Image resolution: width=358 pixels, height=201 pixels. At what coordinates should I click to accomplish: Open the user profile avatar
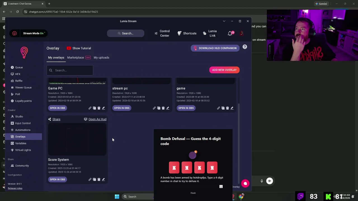click(242, 33)
